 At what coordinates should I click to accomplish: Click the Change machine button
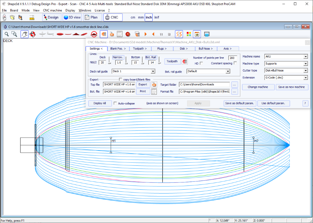[x=258, y=87]
